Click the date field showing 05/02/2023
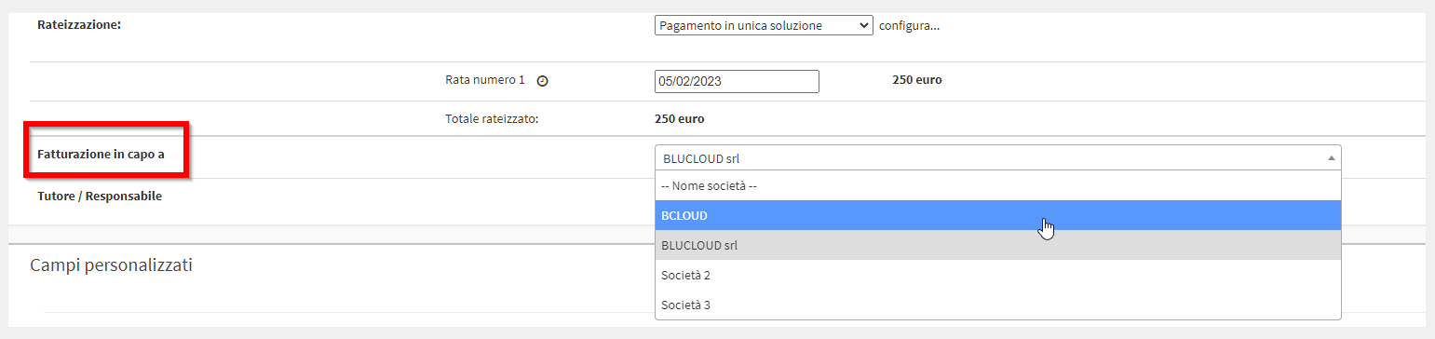 pyautogui.click(x=737, y=81)
